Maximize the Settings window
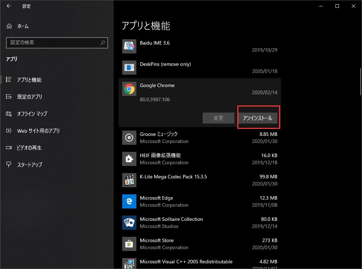The height and width of the screenshot is (269, 362). coord(337,6)
